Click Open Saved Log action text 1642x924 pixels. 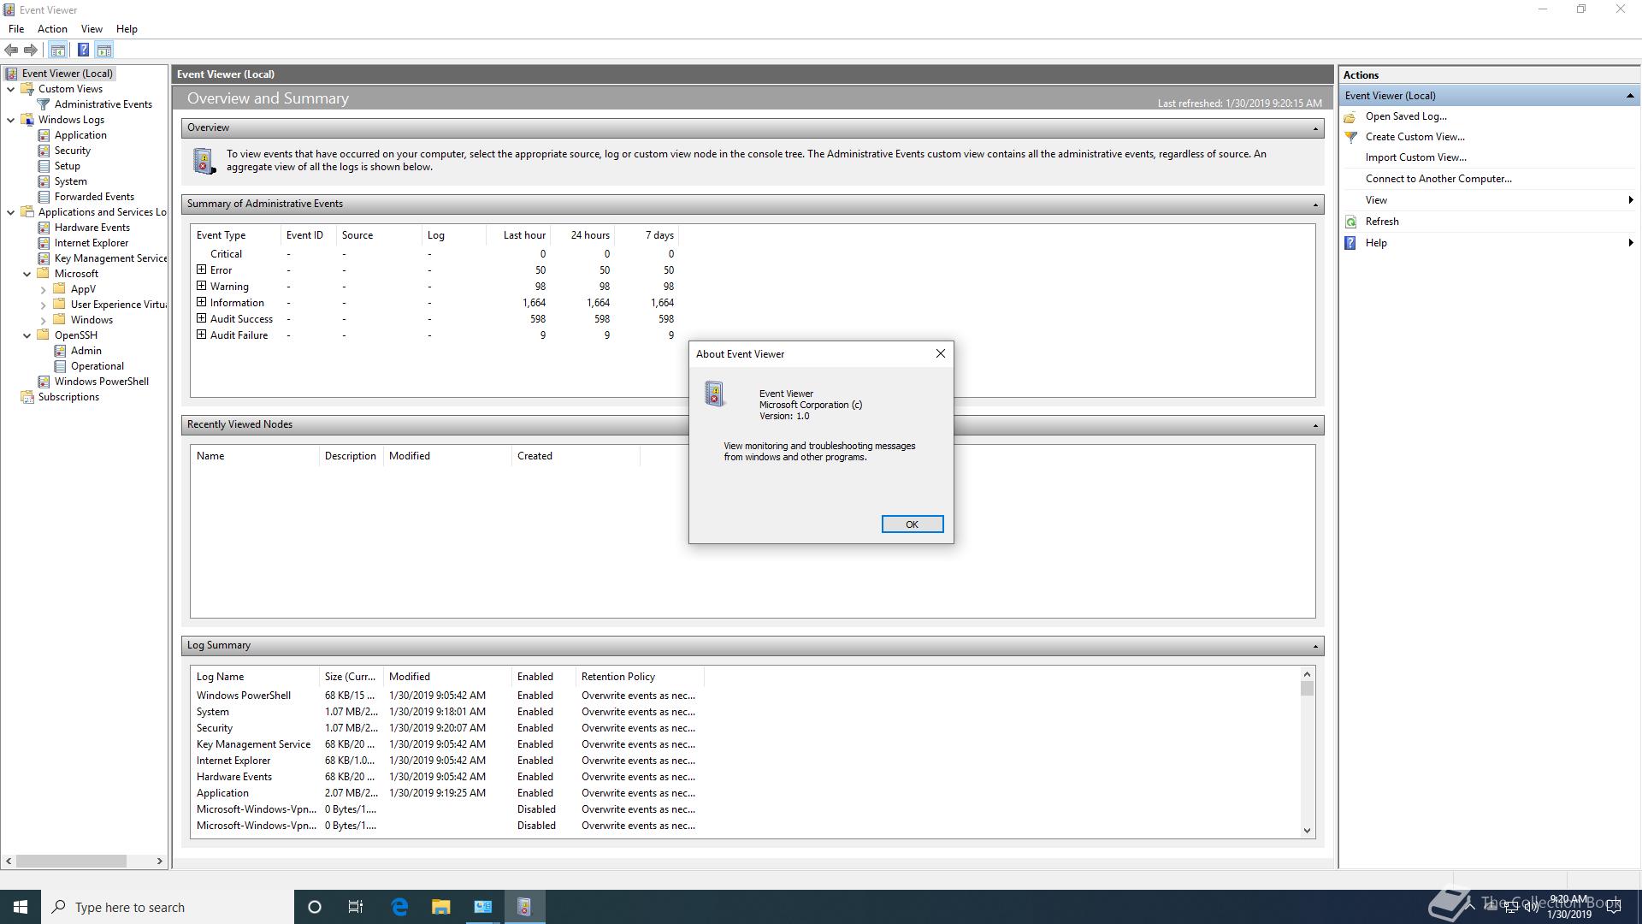click(x=1406, y=116)
